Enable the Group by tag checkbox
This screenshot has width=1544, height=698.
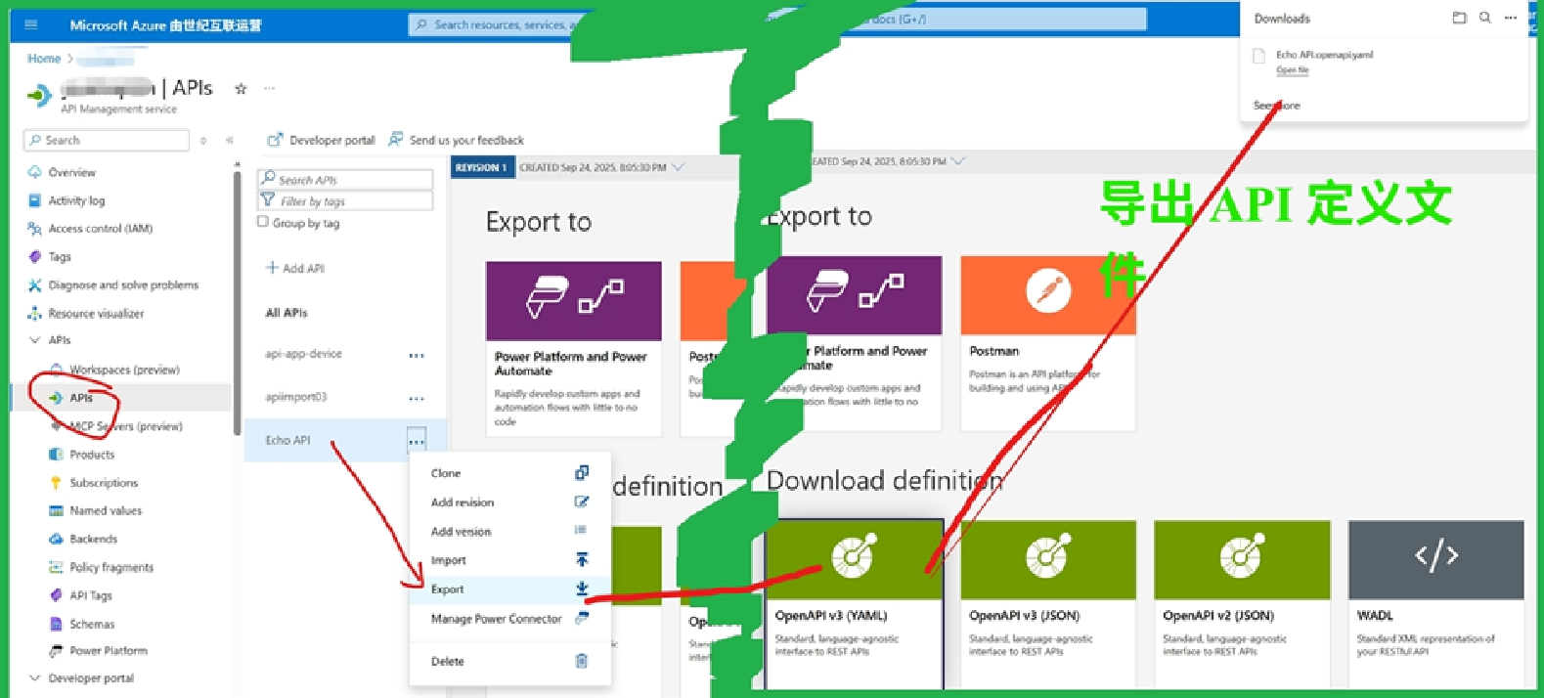(262, 222)
